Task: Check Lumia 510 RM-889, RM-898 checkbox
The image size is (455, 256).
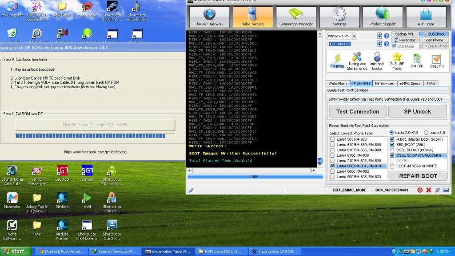Action: tap(332, 145)
